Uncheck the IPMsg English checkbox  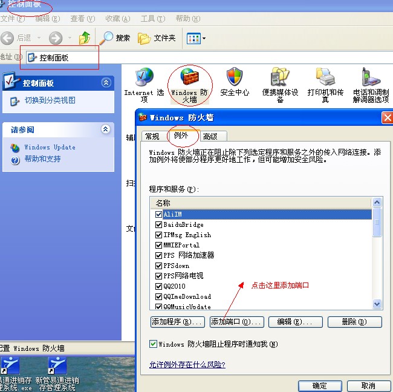click(x=158, y=235)
